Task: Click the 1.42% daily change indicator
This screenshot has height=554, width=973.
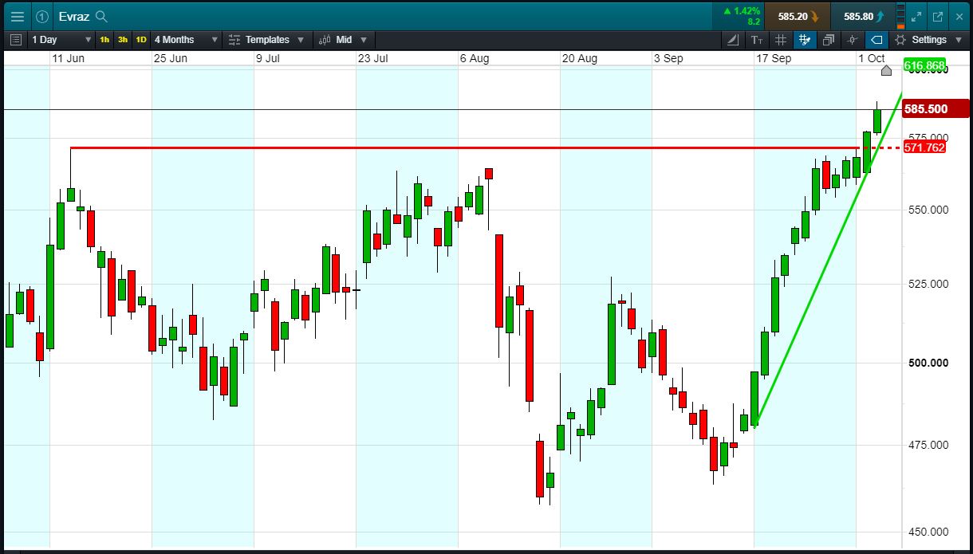Action: tap(741, 16)
